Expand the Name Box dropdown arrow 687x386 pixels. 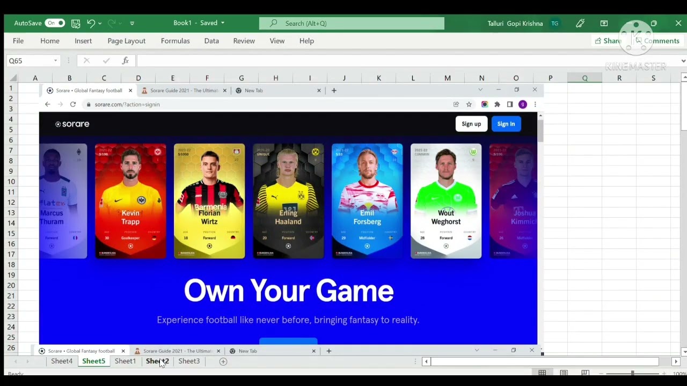click(55, 61)
